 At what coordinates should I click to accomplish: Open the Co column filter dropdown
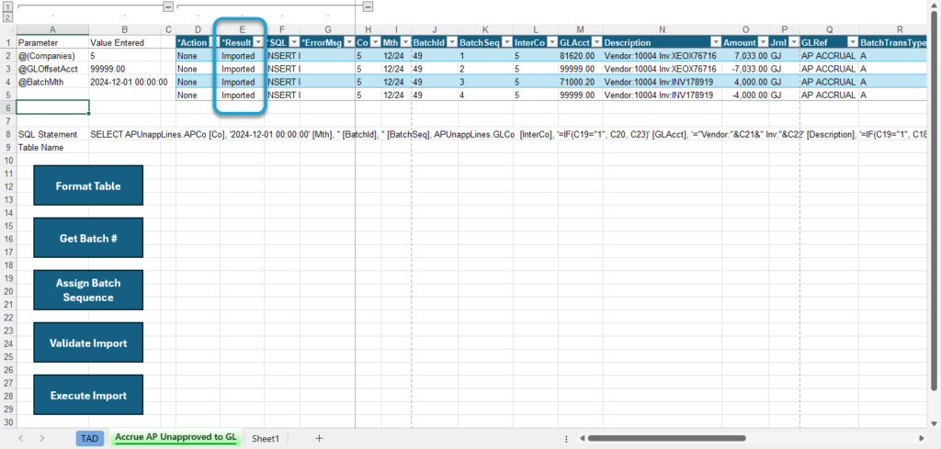[x=376, y=42]
